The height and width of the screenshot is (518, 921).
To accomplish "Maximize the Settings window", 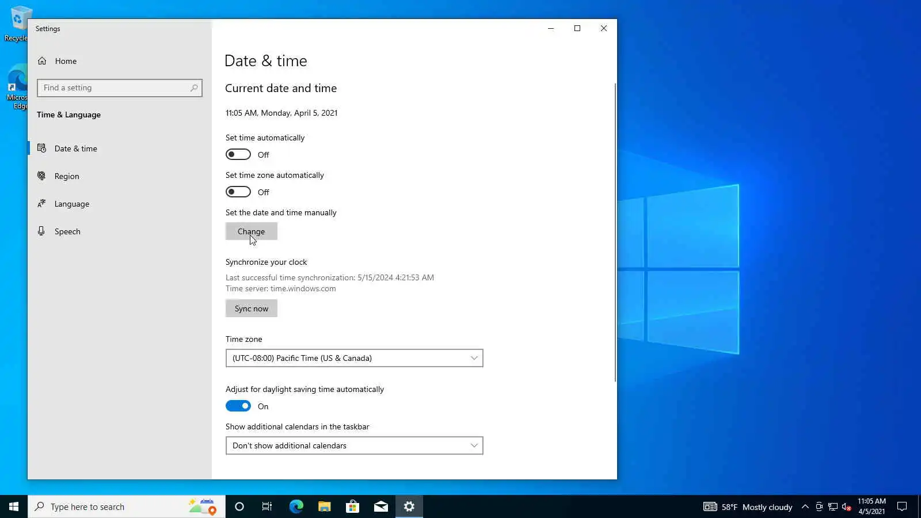I will tap(577, 28).
